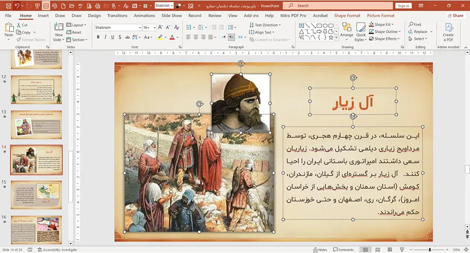Viewport: 470px width, 253px height.
Task: Click the Paste clipboard icon
Action: click(9, 27)
